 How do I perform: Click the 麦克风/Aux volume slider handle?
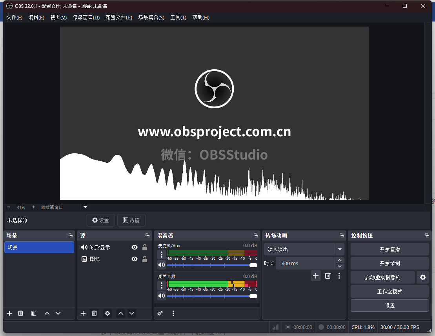[x=253, y=265]
